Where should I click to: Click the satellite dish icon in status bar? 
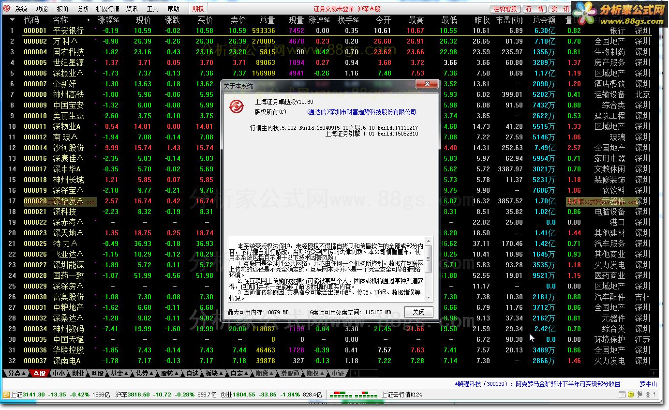coord(640,394)
